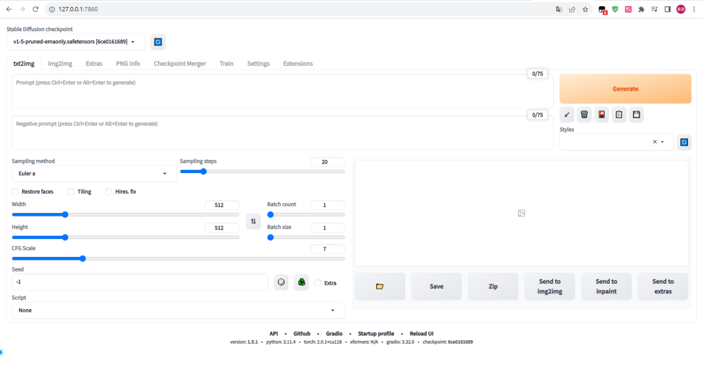Click the green recycle icon to reuse seed

pos(301,282)
